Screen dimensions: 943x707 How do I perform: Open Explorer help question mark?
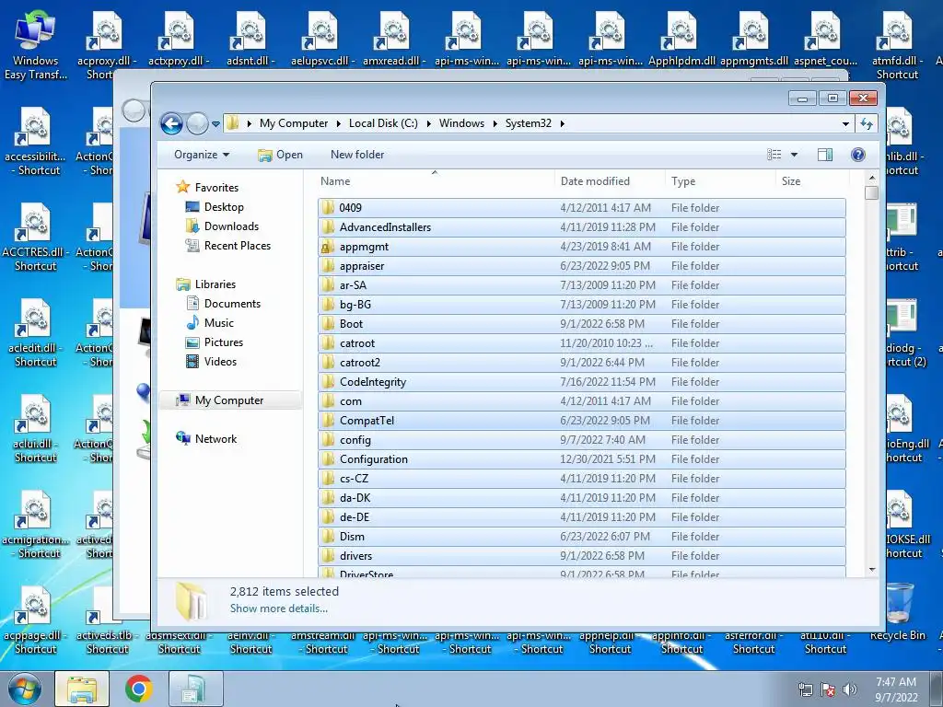pyautogui.click(x=858, y=155)
